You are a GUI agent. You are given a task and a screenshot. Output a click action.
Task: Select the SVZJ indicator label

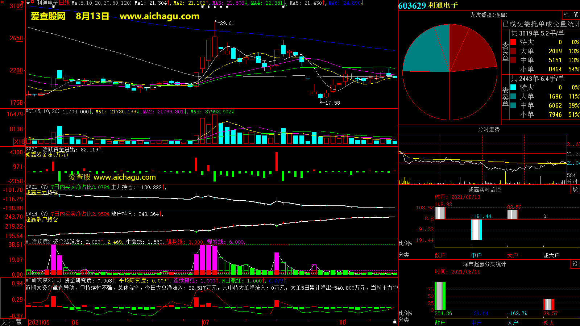click(32, 150)
